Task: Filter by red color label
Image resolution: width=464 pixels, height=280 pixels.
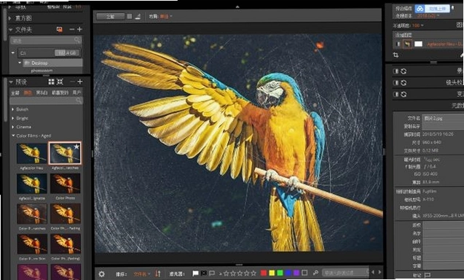Action: (x=264, y=273)
